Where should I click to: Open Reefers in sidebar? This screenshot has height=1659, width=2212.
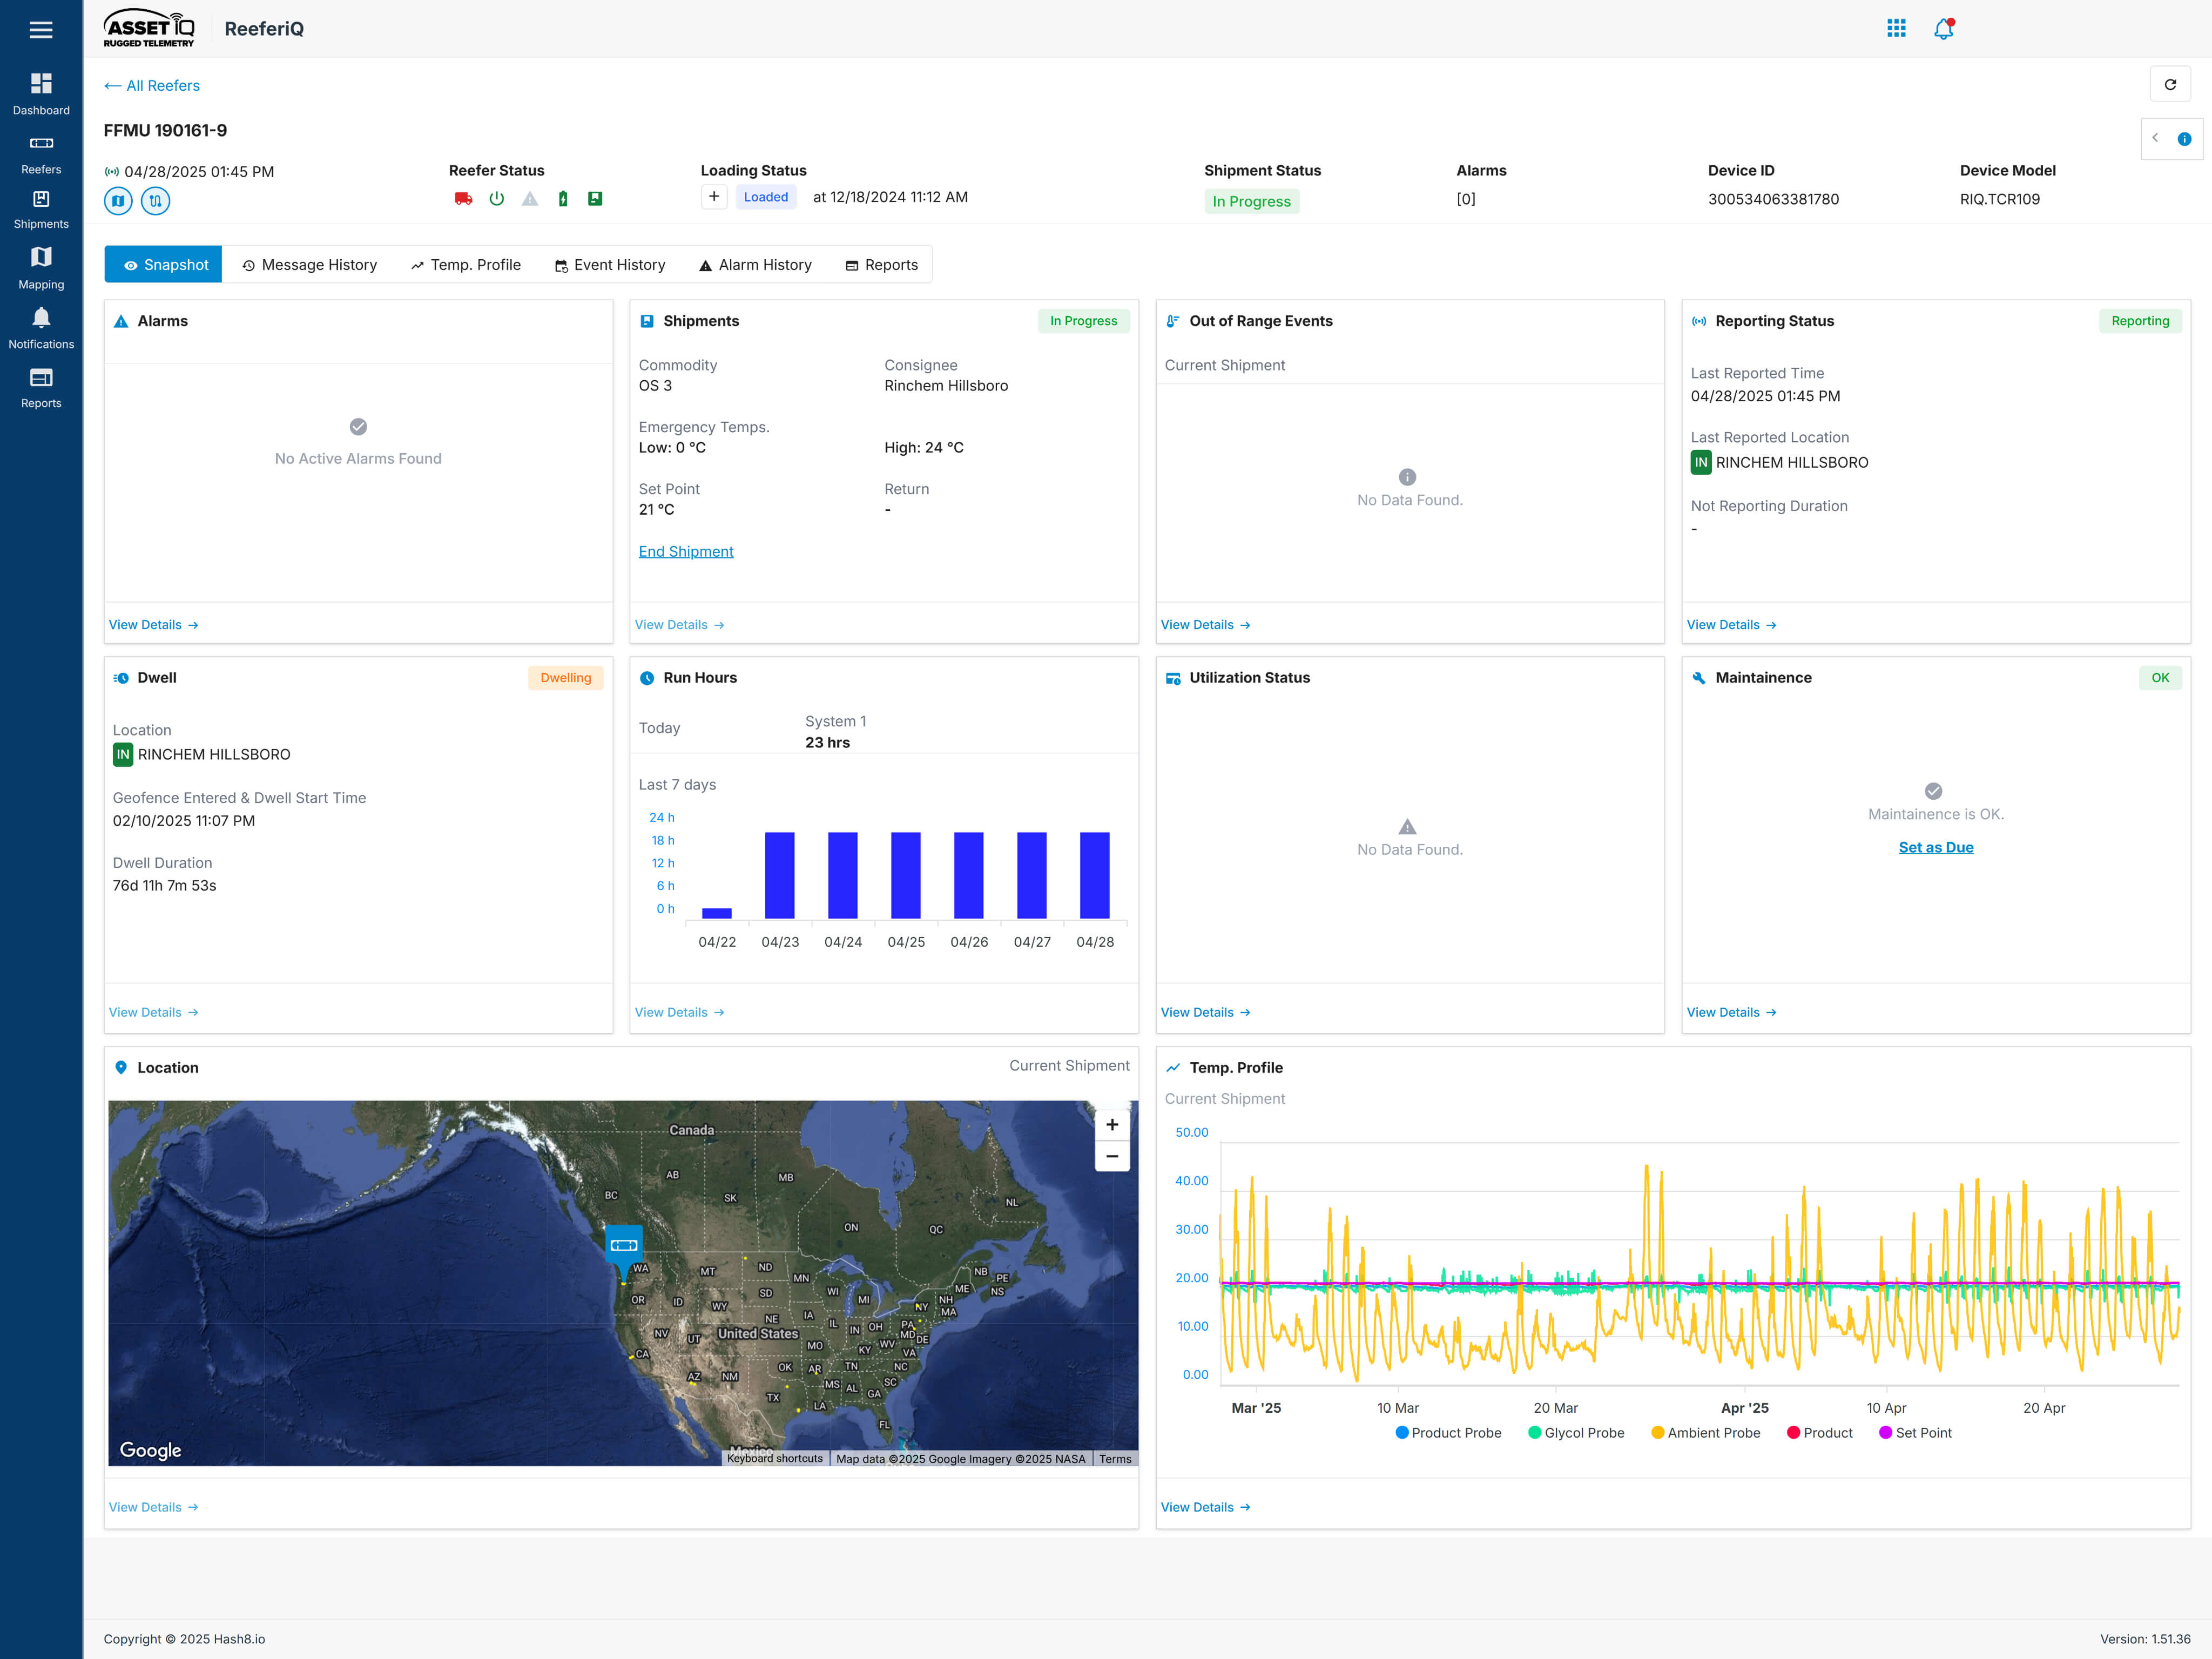click(x=41, y=155)
